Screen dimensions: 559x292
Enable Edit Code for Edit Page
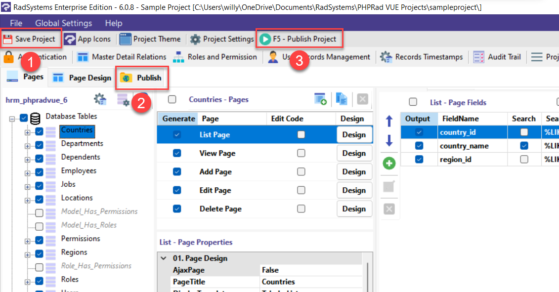pyautogui.click(x=301, y=190)
